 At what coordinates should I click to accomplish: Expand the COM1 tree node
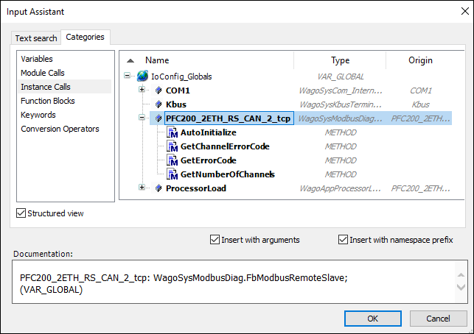[142, 90]
